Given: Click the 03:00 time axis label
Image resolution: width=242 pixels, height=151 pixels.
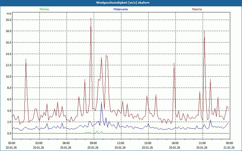Looking at the screenshot, I should point(39,143).
